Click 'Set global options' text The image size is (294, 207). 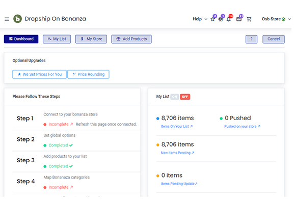coord(60,135)
